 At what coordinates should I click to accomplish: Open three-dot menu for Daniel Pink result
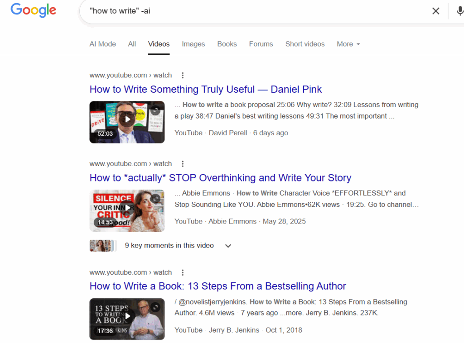point(183,76)
